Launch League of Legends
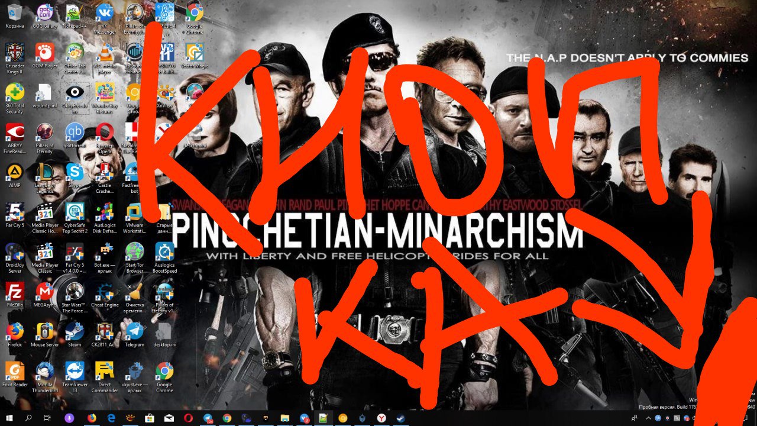This screenshot has height=426, width=757. pos(44,179)
